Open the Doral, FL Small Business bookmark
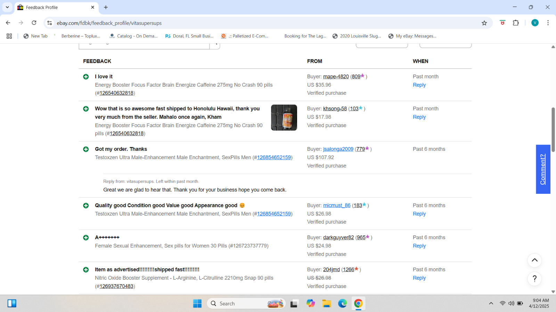 [189, 36]
